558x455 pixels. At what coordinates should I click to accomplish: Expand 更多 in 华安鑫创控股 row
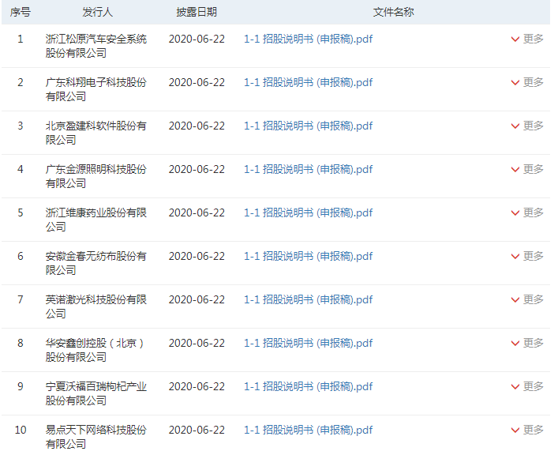527,343
